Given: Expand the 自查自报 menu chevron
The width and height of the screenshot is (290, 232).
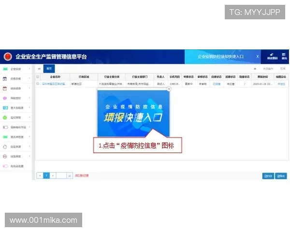Looking at the screenshot, I should pyautogui.click(x=29, y=78).
